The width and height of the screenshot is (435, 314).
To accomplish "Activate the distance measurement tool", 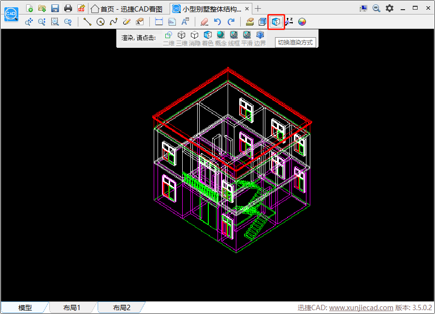I will coord(159,22).
